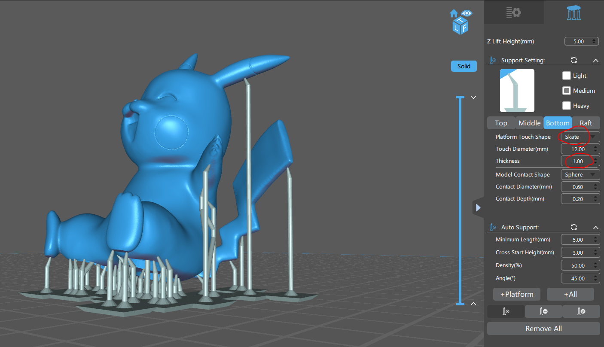Toggle the Solid view mode button
604x347 pixels.
coord(464,66)
